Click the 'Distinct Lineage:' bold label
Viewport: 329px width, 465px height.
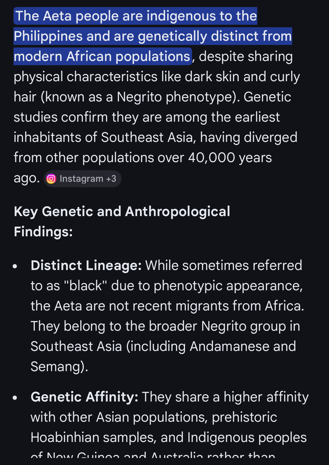coord(86,266)
